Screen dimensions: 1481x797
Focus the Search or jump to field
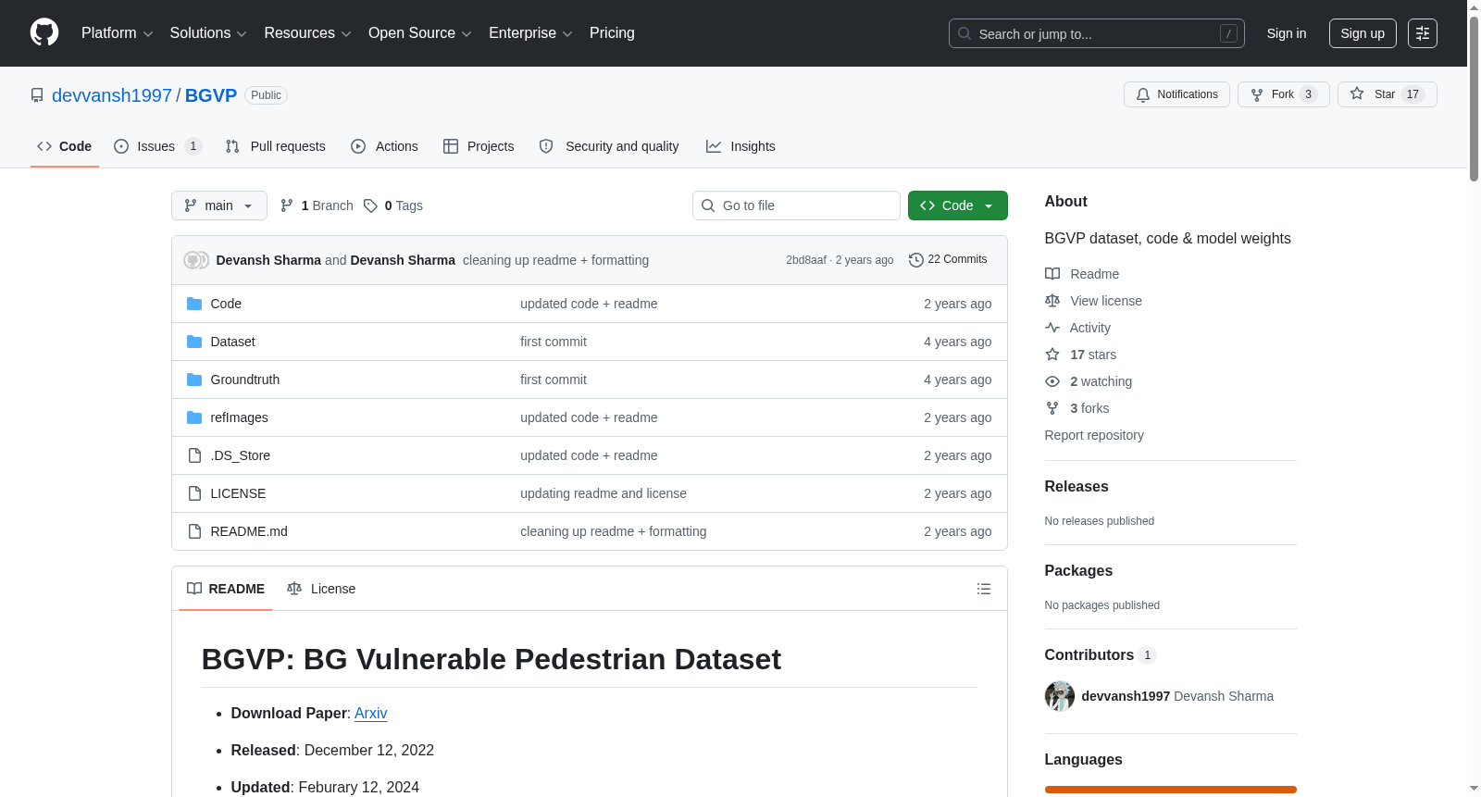1097,33
